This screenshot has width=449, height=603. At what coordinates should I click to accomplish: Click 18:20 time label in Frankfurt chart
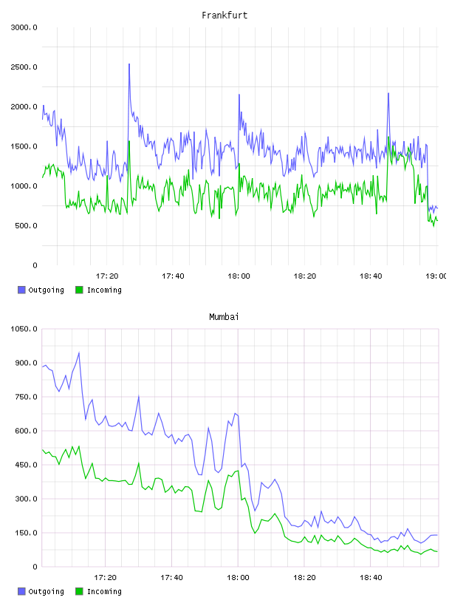pos(305,276)
